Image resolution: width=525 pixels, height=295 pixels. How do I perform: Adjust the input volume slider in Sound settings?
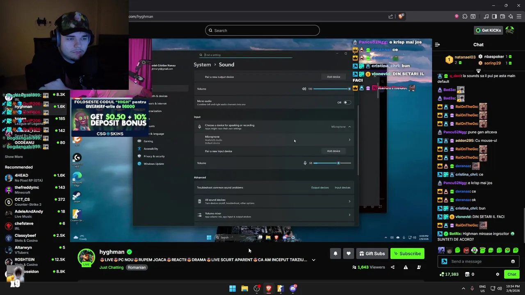333,163
